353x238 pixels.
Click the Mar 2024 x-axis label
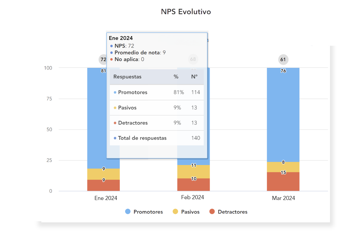(283, 198)
